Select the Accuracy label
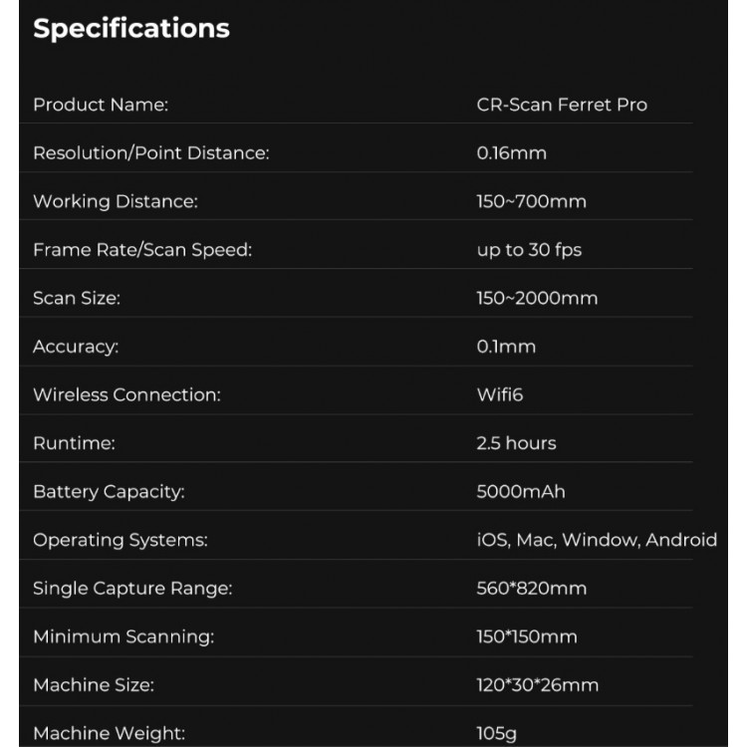 [x=76, y=347]
